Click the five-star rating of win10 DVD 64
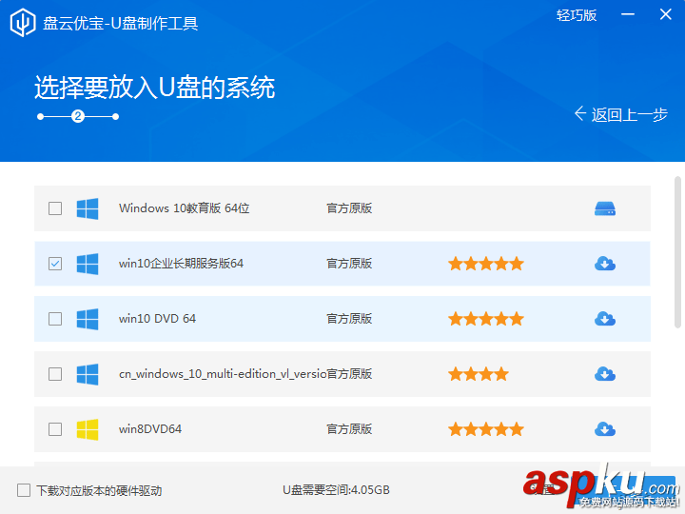685x514 pixels. point(486,319)
